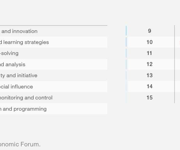Click the blue bar beside rank 9
Image resolution: width=180 pixels, height=150 pixels.
click(126, 31)
